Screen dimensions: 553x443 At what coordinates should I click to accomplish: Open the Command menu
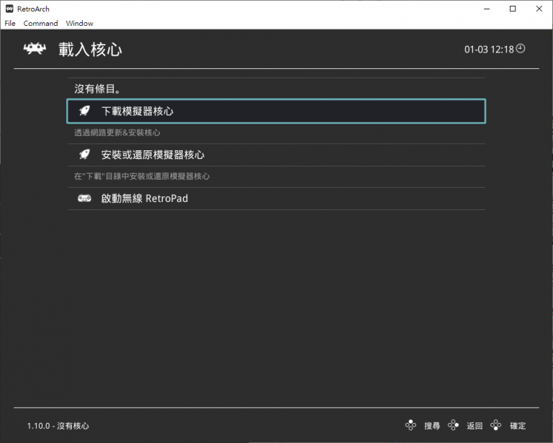coord(40,23)
